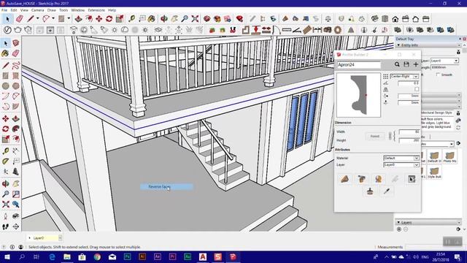The height and width of the screenshot is (263, 467).
Task: Activate the Orbit tool in top toolbar
Action: (x=163, y=19)
